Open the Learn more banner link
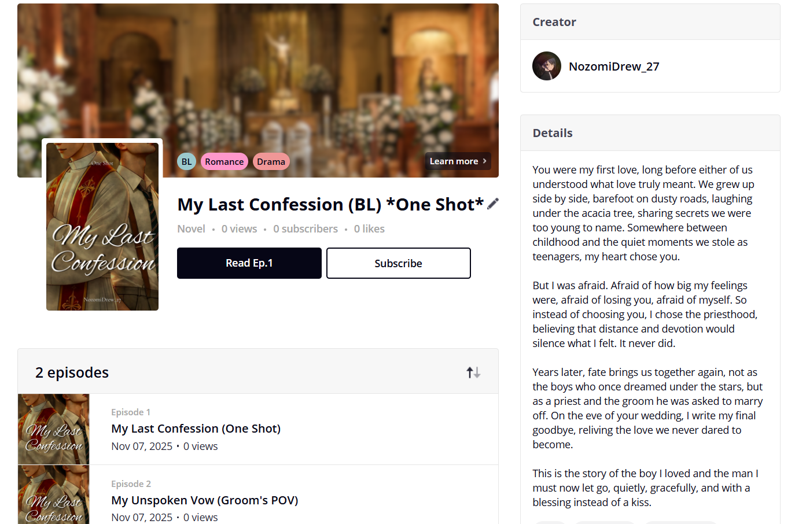795x524 pixels. click(458, 161)
